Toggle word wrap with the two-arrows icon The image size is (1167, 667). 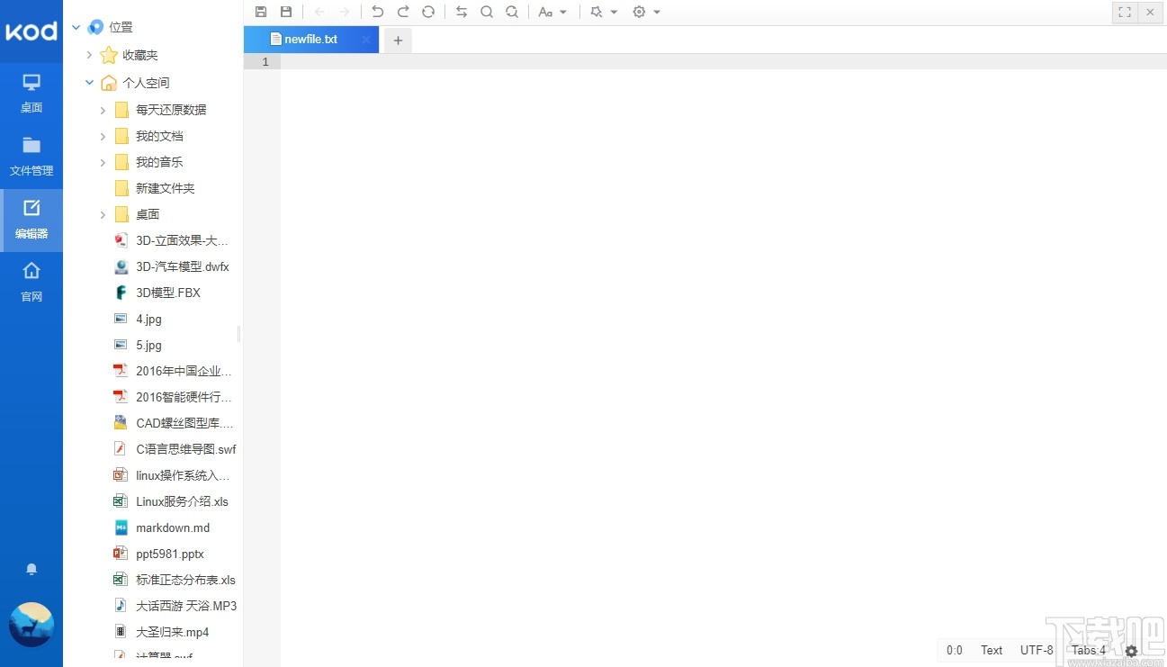pyautogui.click(x=462, y=12)
